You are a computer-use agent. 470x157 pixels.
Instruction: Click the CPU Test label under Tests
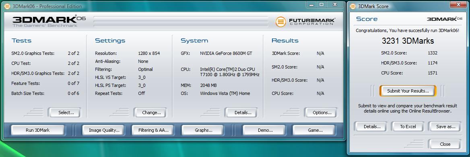[21, 63]
